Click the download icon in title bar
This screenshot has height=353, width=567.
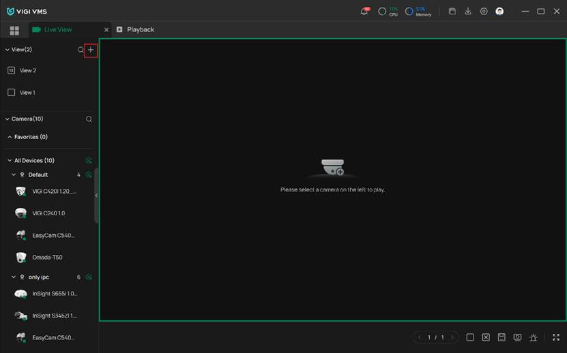coord(468,12)
